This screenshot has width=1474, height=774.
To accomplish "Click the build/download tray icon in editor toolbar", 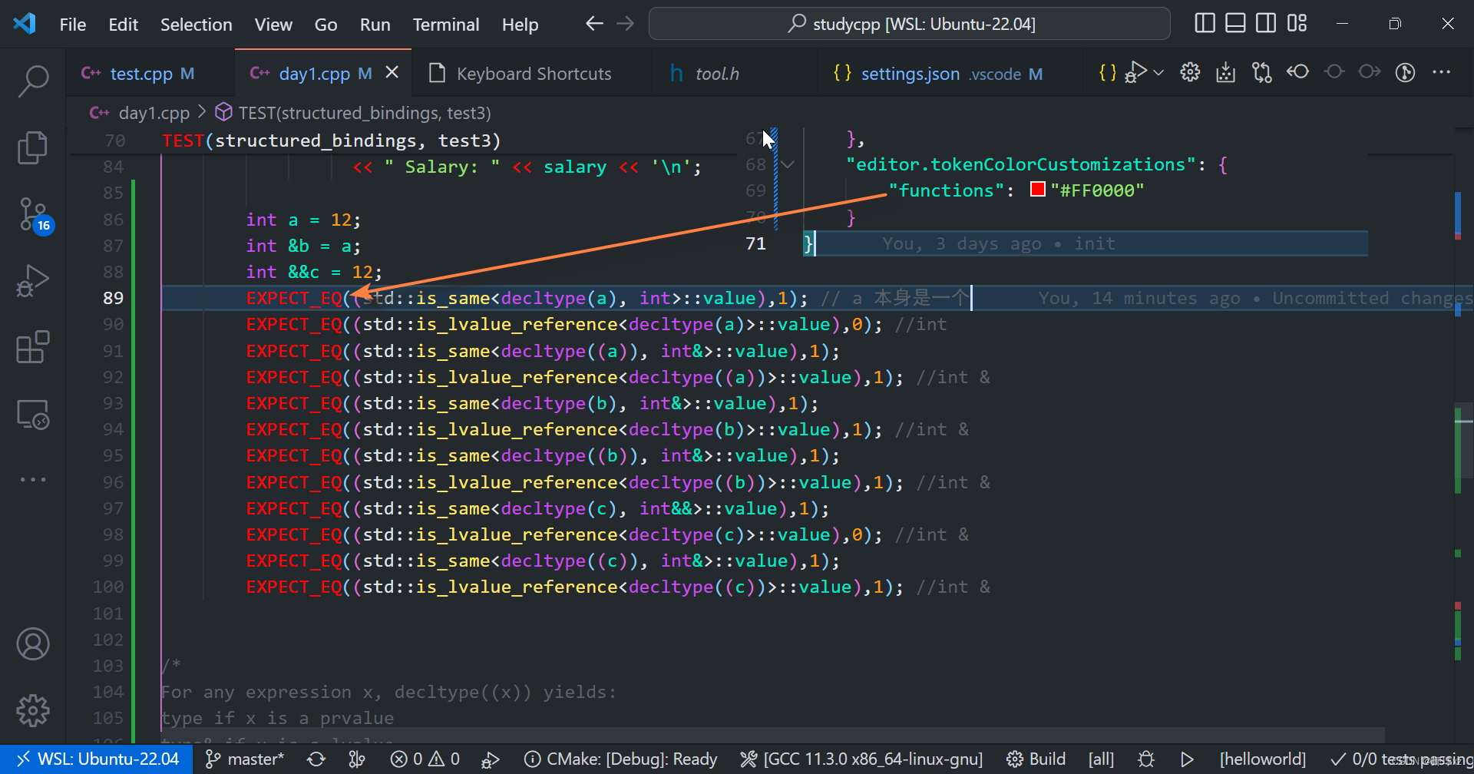I will [1226, 73].
